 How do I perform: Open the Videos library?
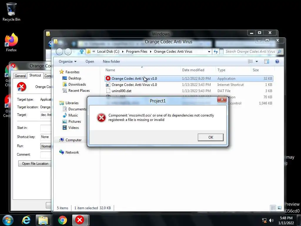coord(73,128)
